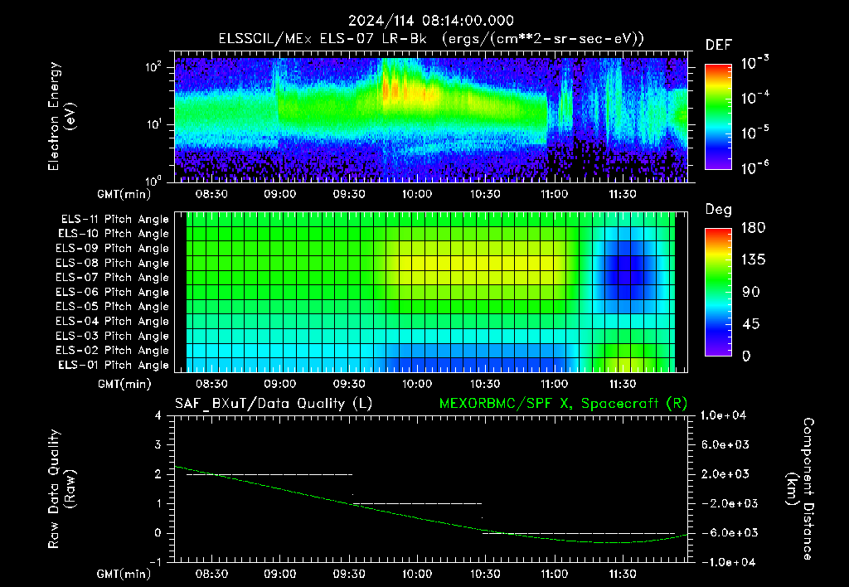
Task: Click the Deg label above pitch color bar
Action: click(x=719, y=210)
